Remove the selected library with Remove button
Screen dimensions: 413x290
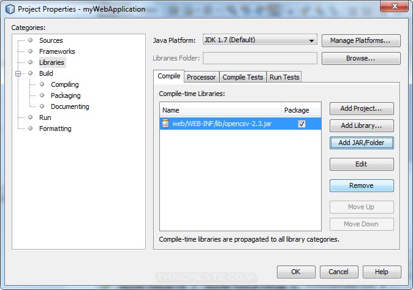(362, 185)
